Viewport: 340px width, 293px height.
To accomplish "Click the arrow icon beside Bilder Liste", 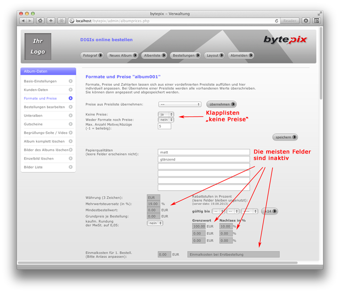I will (x=71, y=167).
